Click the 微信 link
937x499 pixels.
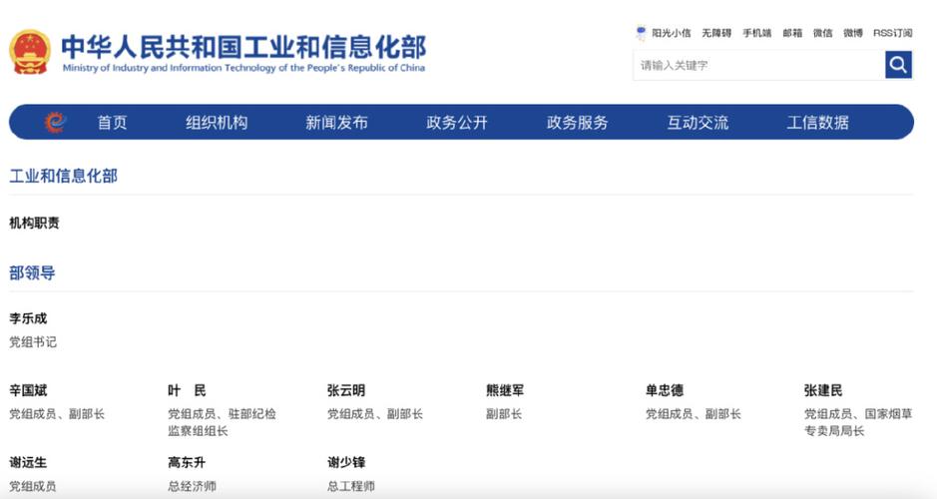coord(823,34)
